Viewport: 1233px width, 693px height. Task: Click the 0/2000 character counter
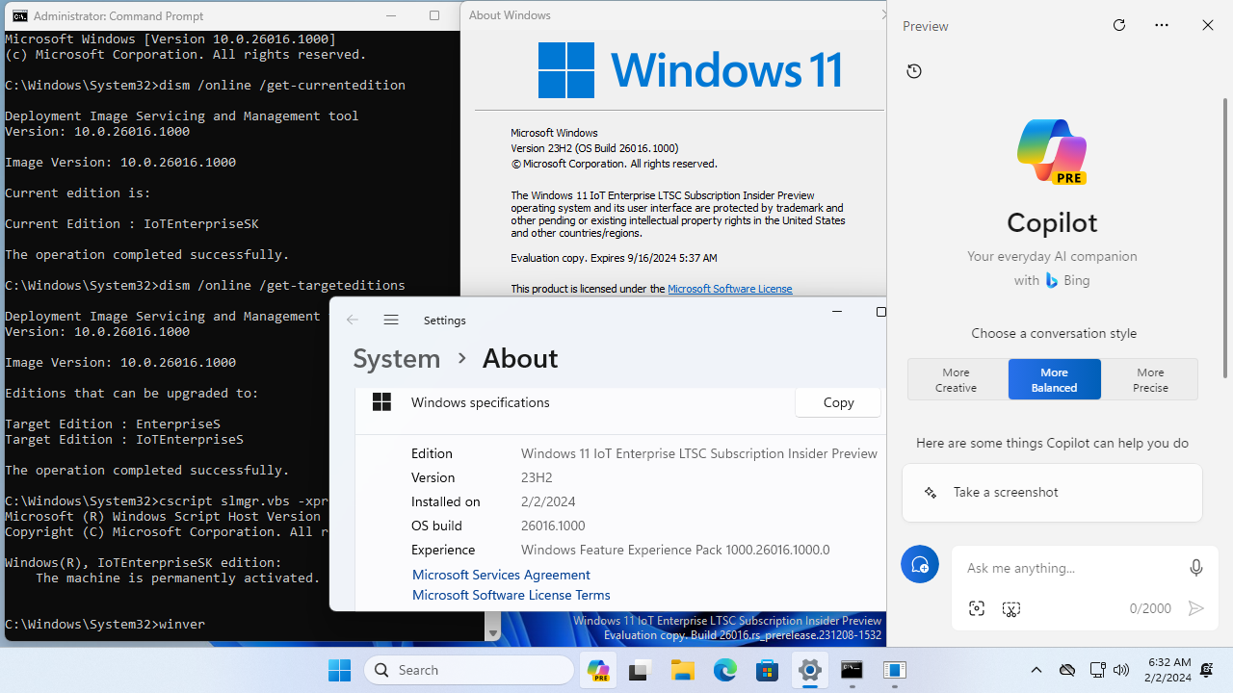click(1150, 608)
